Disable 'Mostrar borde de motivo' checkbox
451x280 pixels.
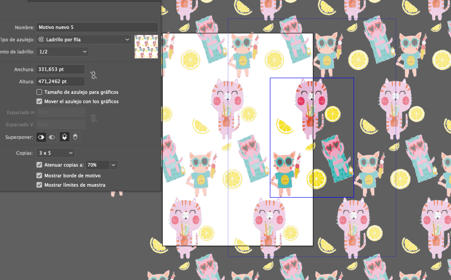coord(40,176)
